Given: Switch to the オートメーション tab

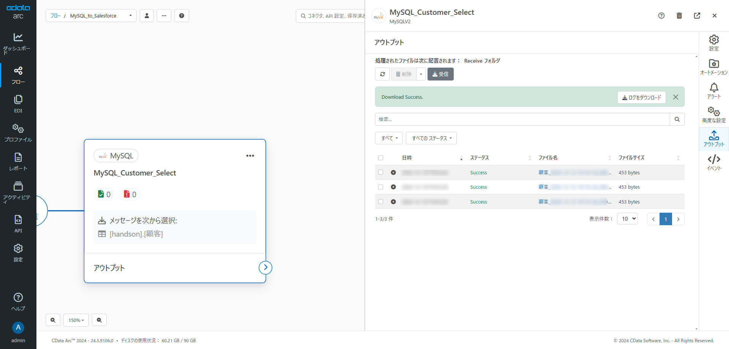Looking at the screenshot, I should (714, 67).
